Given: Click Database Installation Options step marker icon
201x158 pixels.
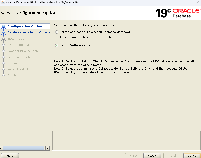Looking at the screenshot, I should 4,33.
